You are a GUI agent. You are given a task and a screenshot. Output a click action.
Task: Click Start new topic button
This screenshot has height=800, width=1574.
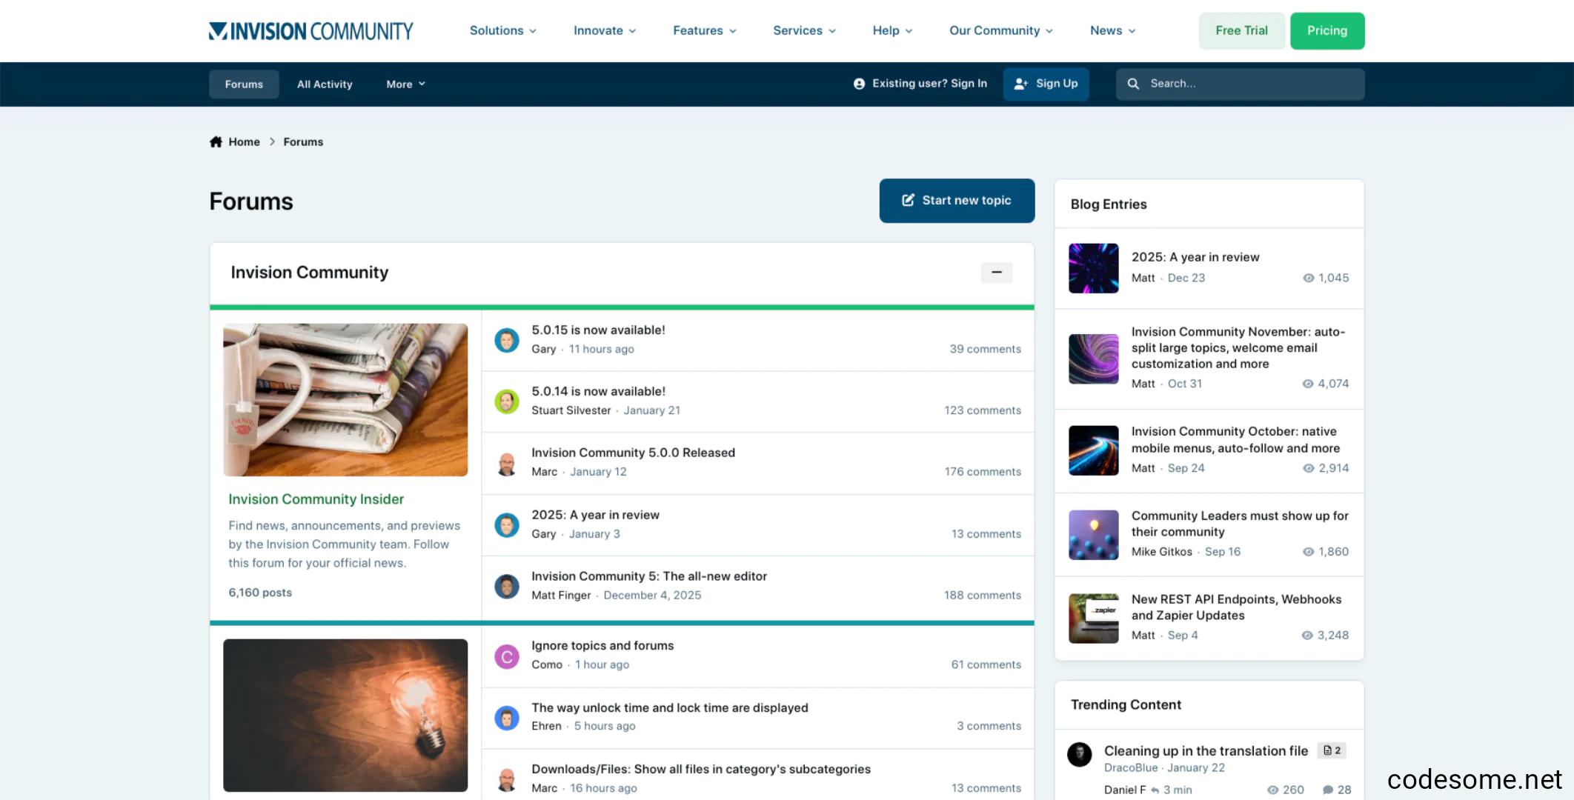tap(957, 201)
